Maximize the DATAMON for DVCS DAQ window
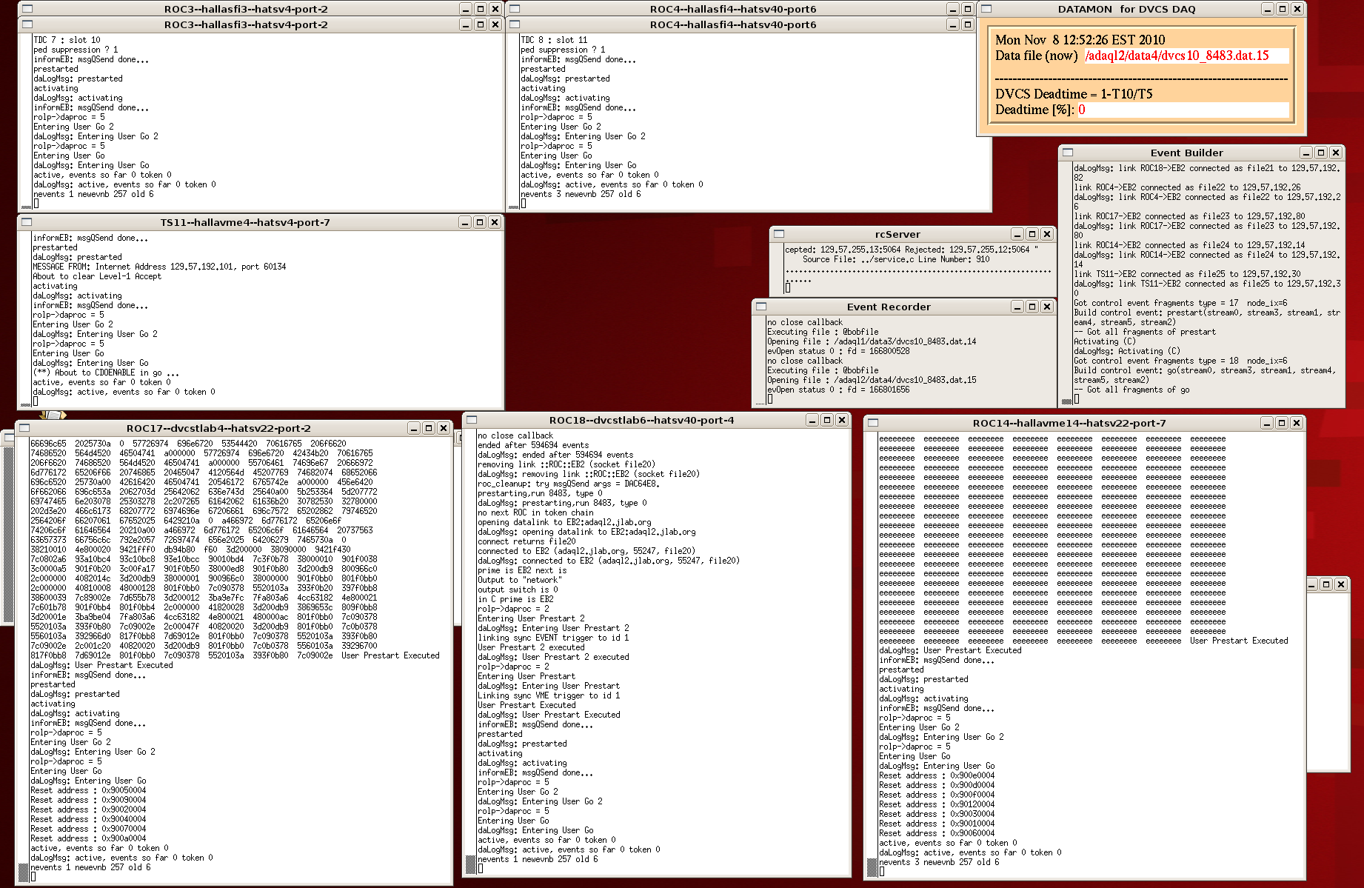The width and height of the screenshot is (1364, 888). [x=1283, y=9]
